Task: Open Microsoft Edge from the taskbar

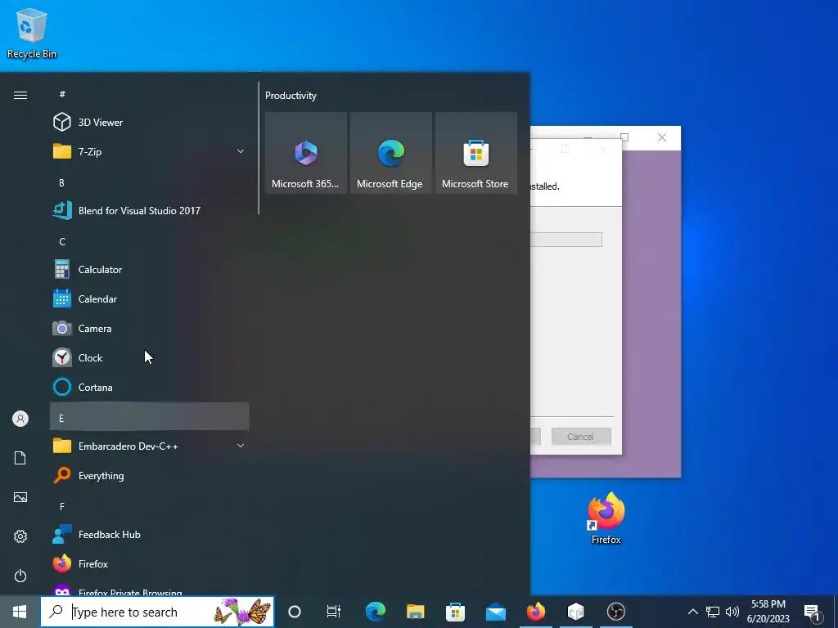Action: point(375,612)
